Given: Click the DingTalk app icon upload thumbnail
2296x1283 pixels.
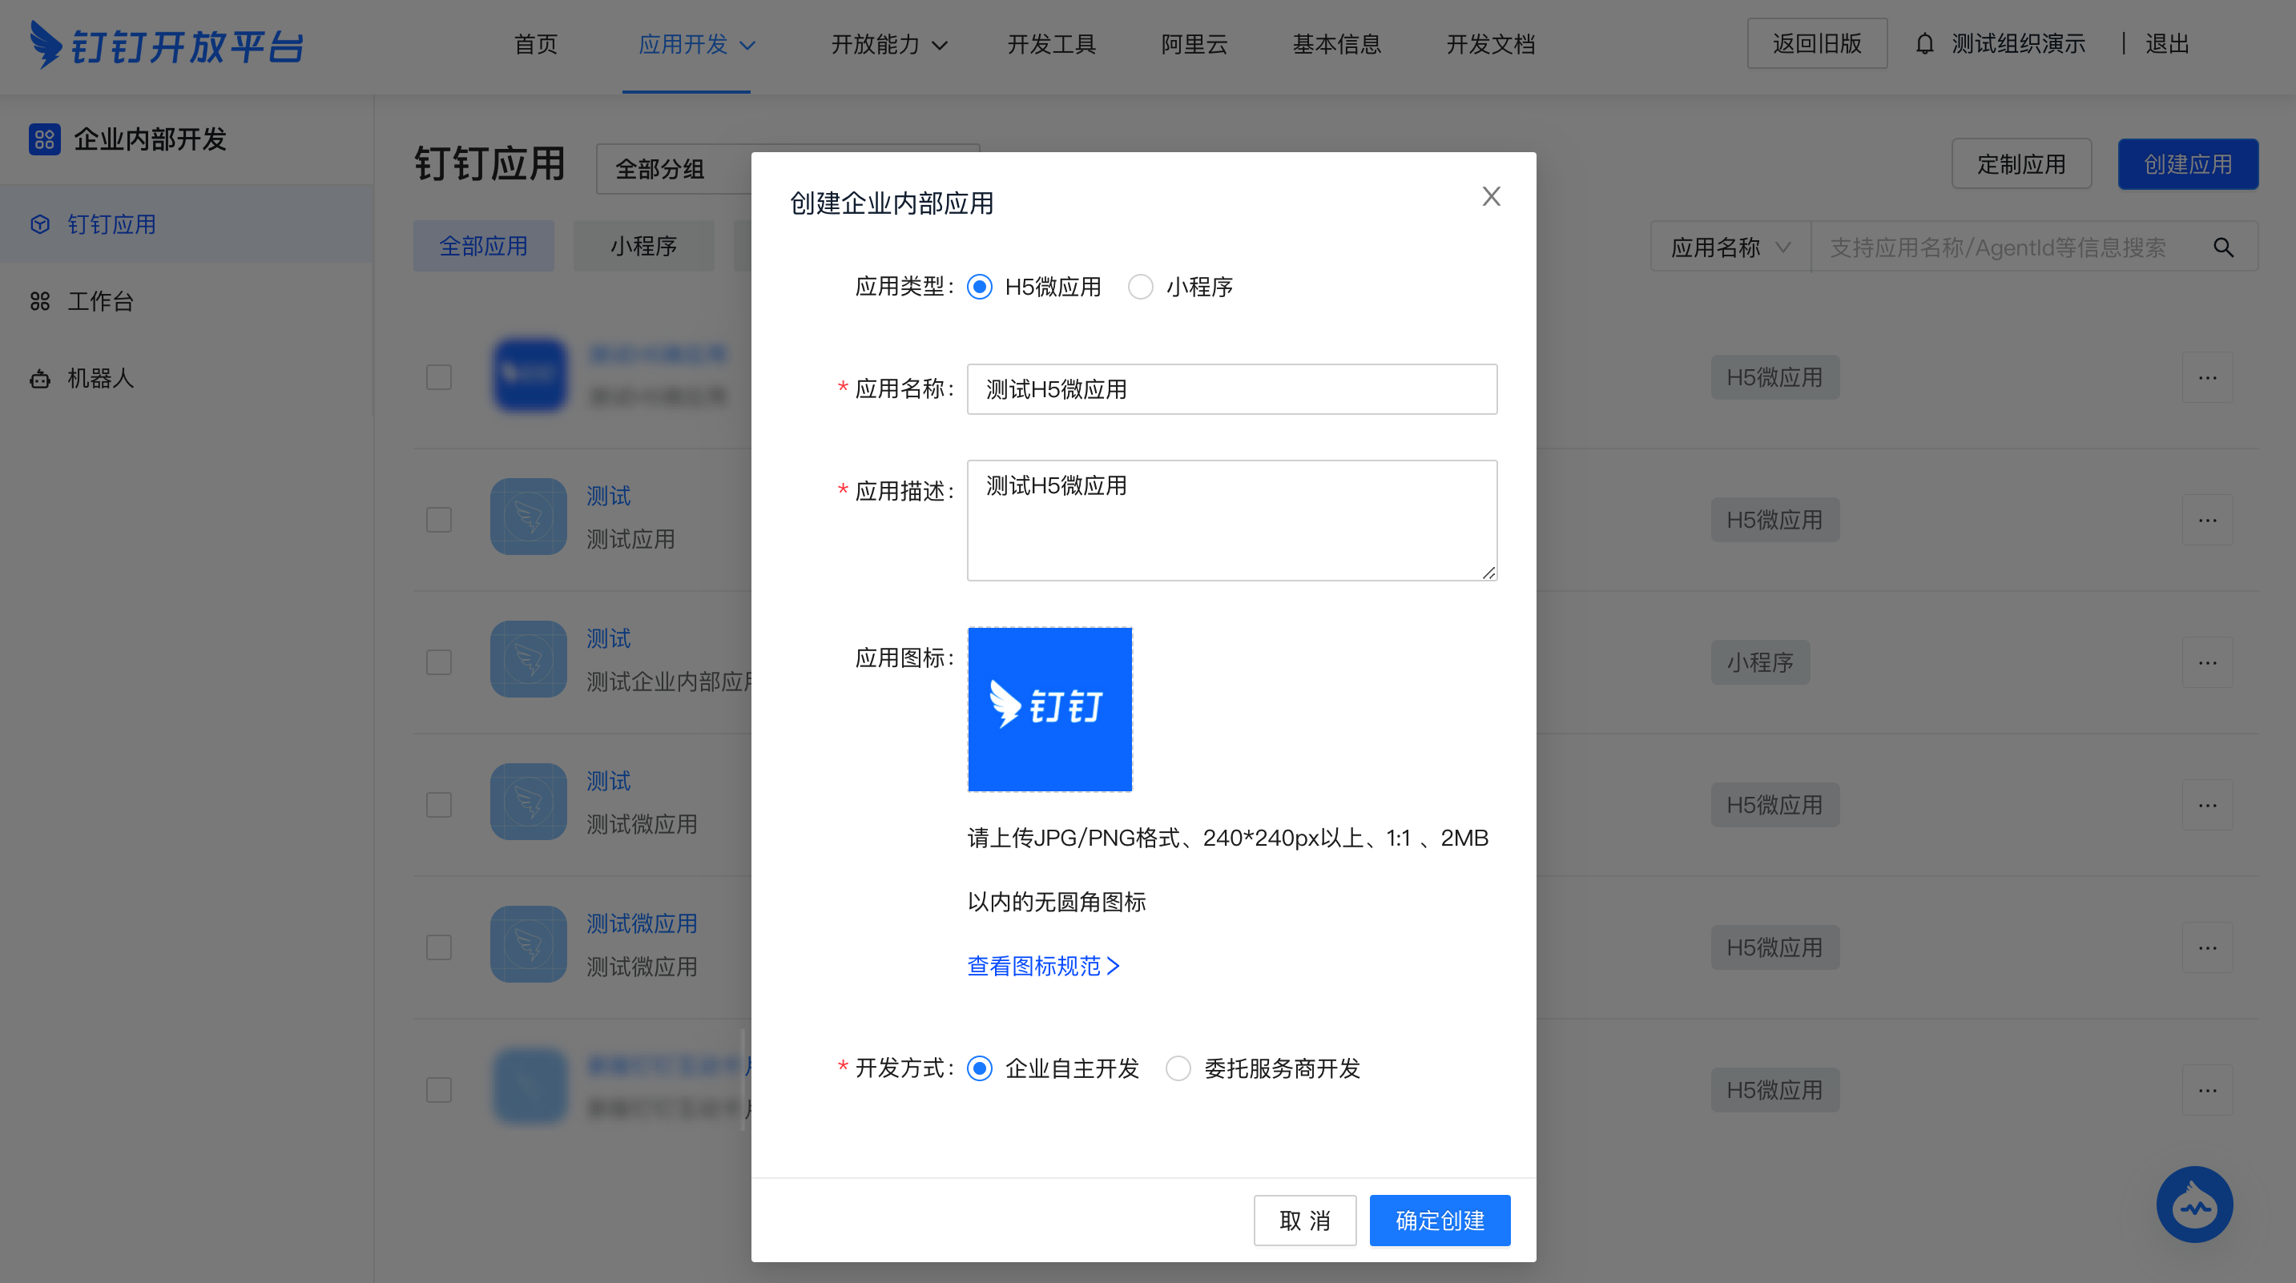Looking at the screenshot, I should coord(1050,710).
